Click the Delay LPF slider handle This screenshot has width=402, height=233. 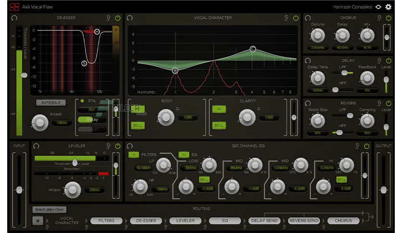tap(344, 73)
